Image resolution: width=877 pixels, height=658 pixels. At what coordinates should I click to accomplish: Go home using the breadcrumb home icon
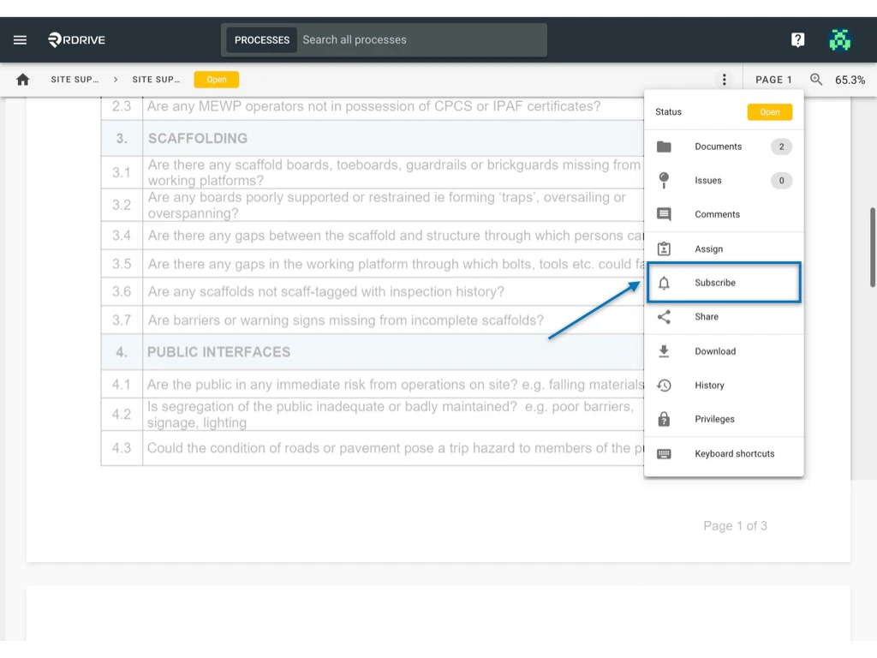pyautogui.click(x=22, y=79)
